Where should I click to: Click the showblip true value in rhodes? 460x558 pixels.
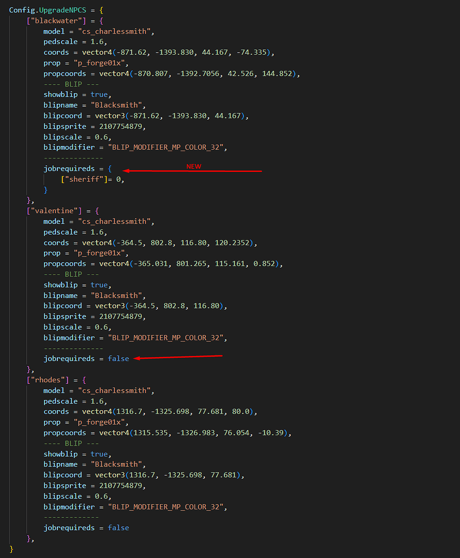(x=99, y=454)
